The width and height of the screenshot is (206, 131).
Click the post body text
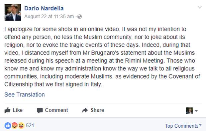[102, 57]
